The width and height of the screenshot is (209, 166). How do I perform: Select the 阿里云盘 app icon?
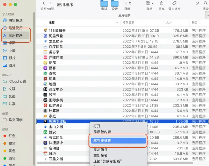(x=45, y=36)
